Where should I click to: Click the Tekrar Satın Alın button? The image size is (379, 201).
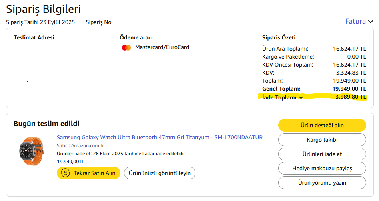coord(88,173)
